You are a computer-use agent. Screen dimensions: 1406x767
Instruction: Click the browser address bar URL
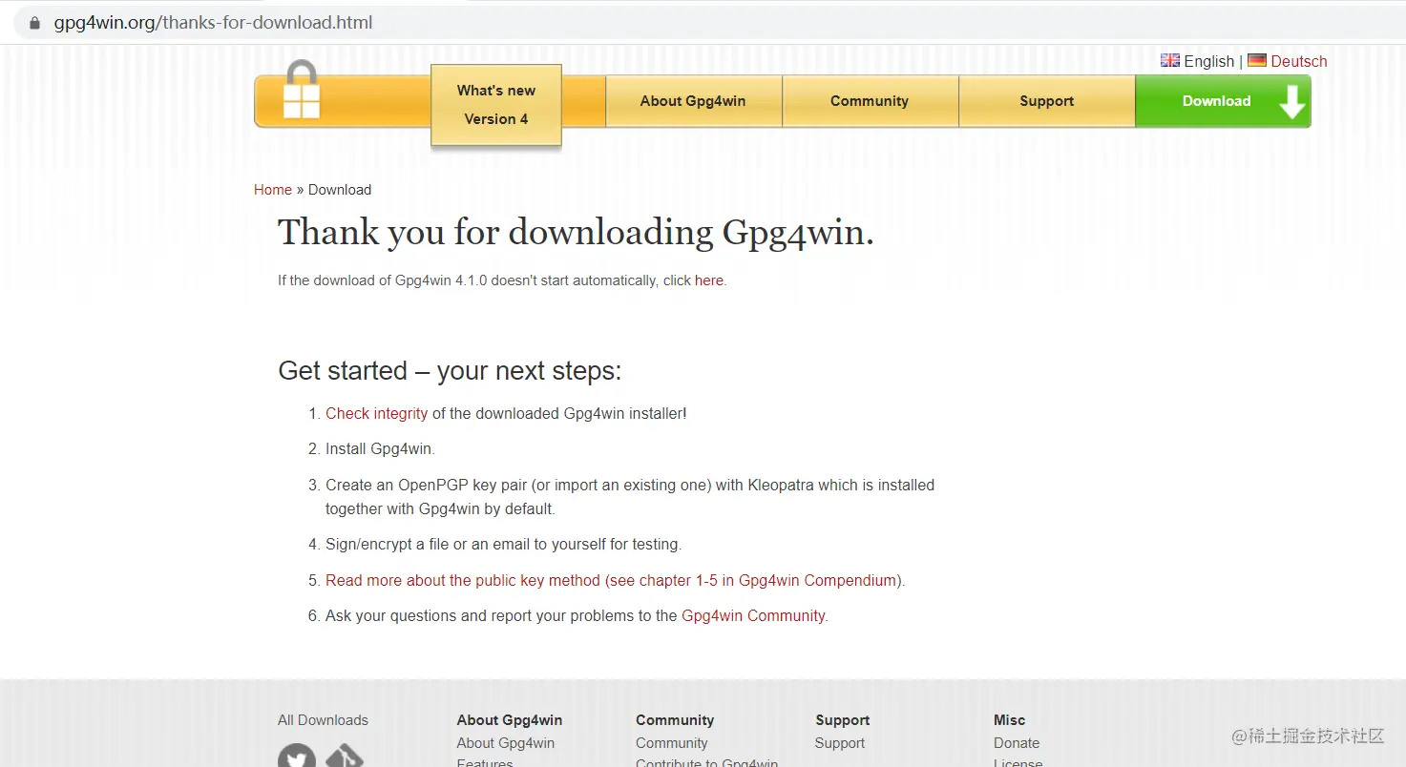[213, 22]
